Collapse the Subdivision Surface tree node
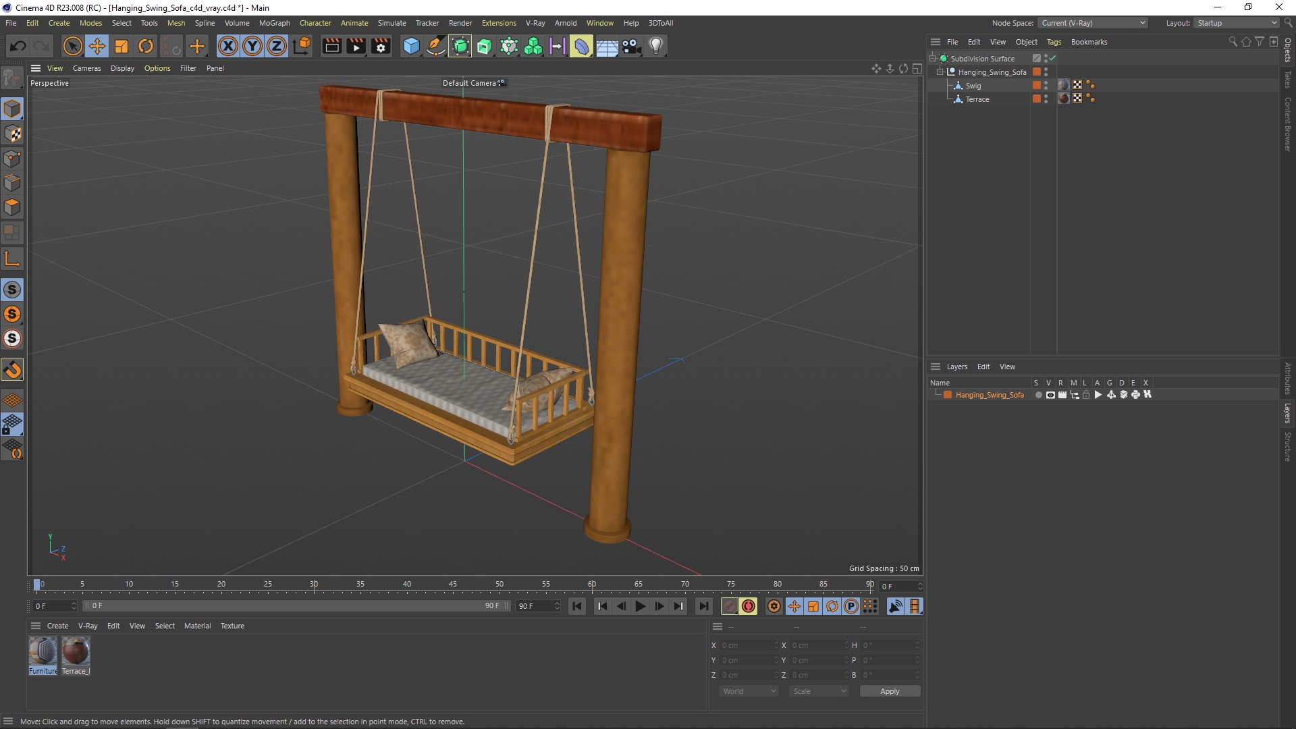Viewport: 1296px width, 729px height. (x=932, y=58)
